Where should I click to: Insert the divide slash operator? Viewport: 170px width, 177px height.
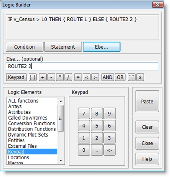point(68,77)
